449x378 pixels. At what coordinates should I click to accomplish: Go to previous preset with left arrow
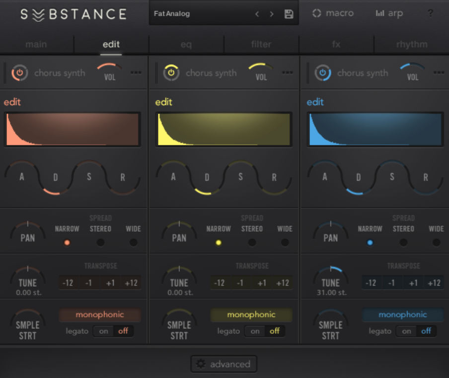tap(257, 14)
